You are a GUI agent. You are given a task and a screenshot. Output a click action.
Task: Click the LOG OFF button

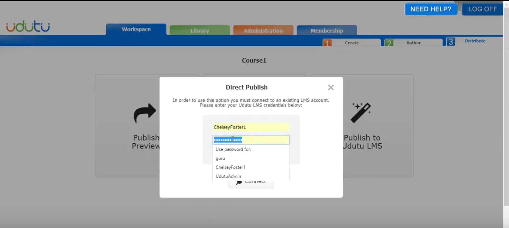[x=482, y=9]
